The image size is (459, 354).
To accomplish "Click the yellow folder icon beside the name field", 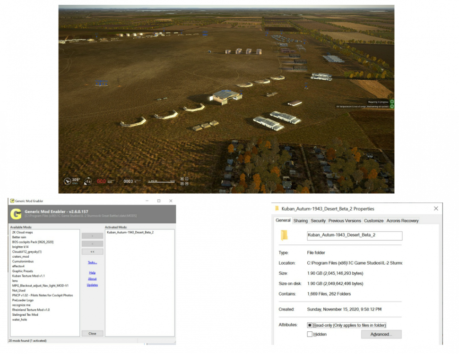I will pos(284,235).
